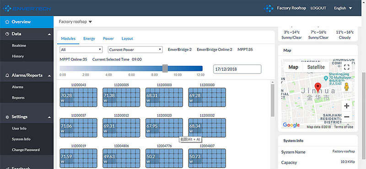Image resolution: width=366 pixels, height=169 pixels.
Task: Switch to the Energy tab
Action: 89,39
